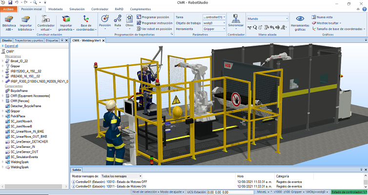Open the Herramienta Gripper dropdown

[x=214, y=29]
